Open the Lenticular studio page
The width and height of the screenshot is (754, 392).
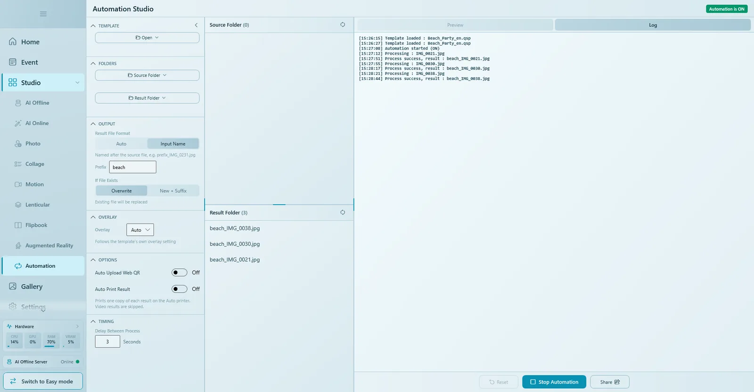coord(43,205)
